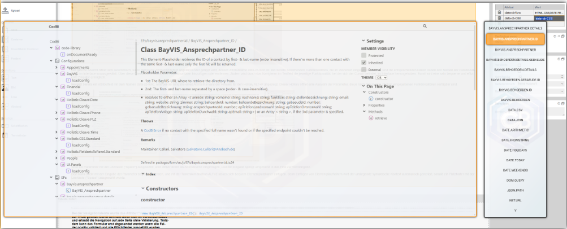Open the Theme dropdown
This screenshot has height=229, width=567.
pos(382,77)
